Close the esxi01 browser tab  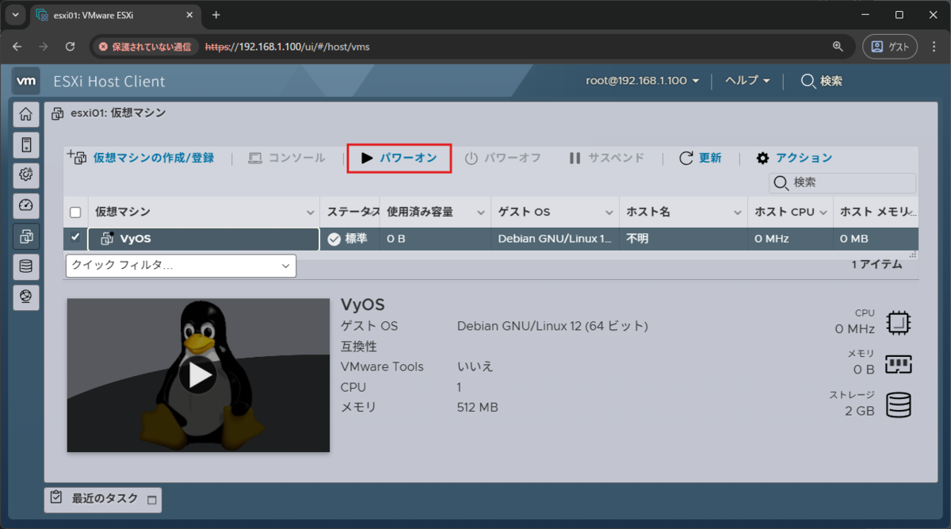(x=188, y=15)
